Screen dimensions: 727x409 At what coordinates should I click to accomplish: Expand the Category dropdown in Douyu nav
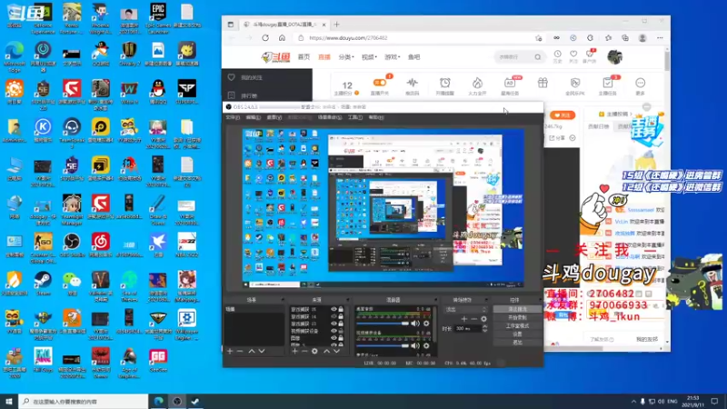346,57
